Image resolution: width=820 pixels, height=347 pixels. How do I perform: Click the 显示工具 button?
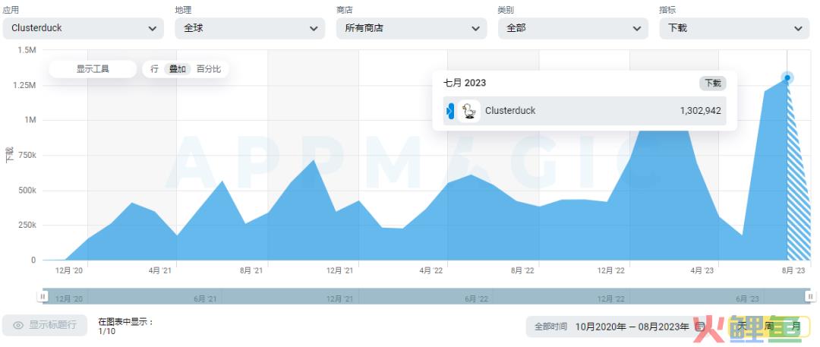pos(93,69)
